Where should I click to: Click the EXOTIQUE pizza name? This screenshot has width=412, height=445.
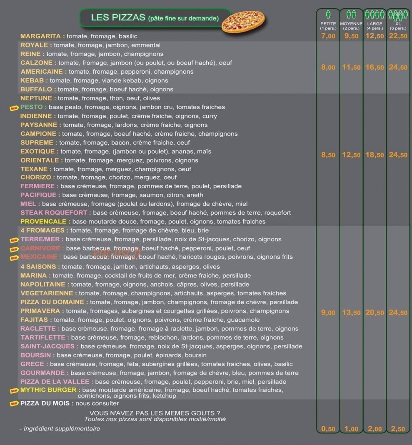pyautogui.click(x=37, y=151)
